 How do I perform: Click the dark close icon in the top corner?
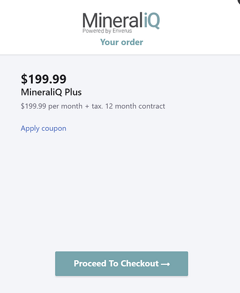238,1
